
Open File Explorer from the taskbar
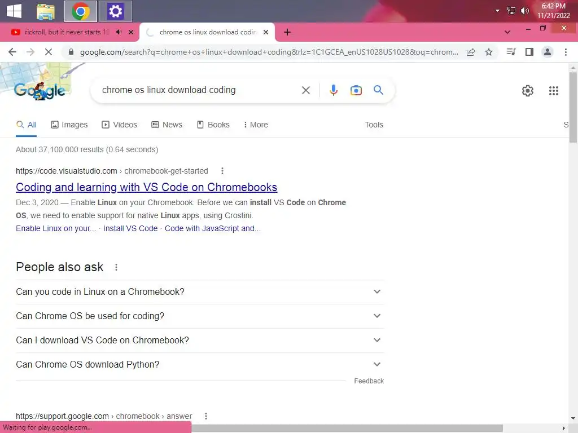tap(46, 11)
